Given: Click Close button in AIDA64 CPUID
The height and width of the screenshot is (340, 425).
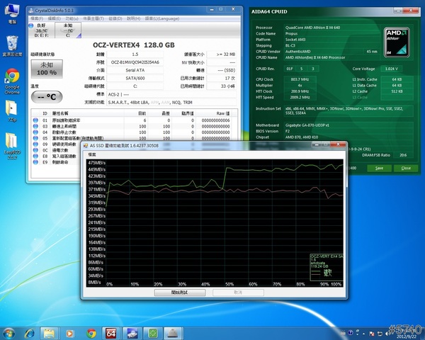Looking at the screenshot, I should pos(406,168).
